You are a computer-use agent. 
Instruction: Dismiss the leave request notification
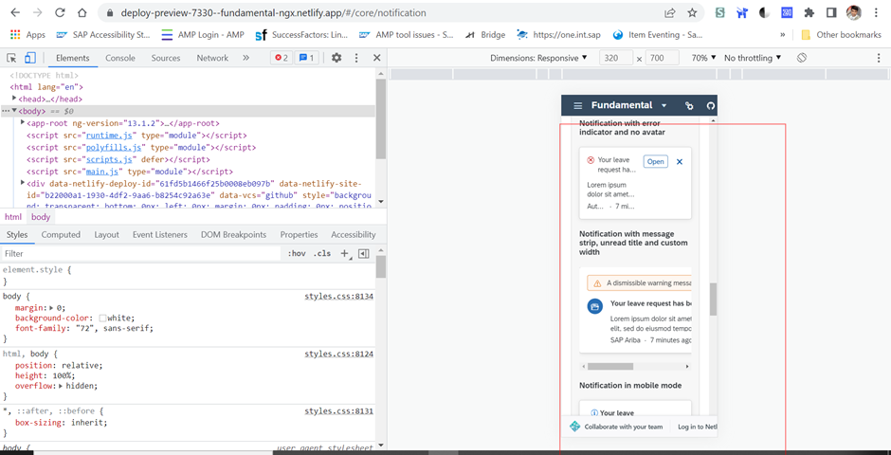(x=680, y=162)
